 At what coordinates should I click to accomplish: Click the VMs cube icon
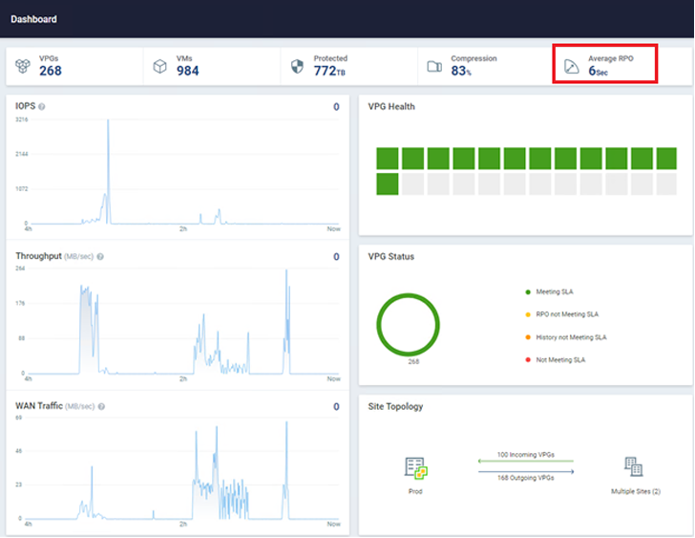[160, 65]
